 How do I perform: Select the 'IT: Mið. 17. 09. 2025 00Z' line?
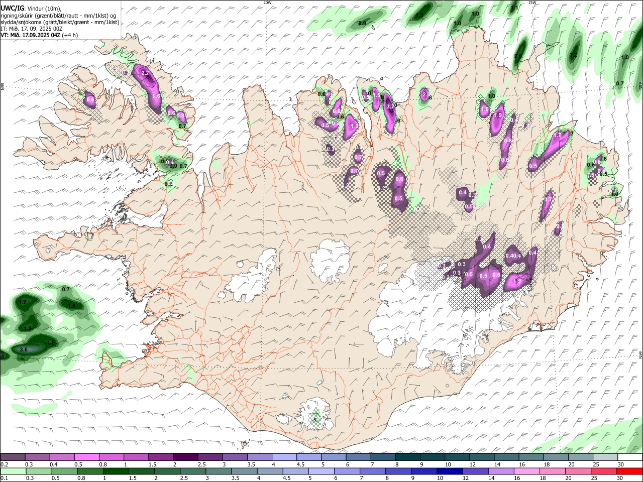32,29
